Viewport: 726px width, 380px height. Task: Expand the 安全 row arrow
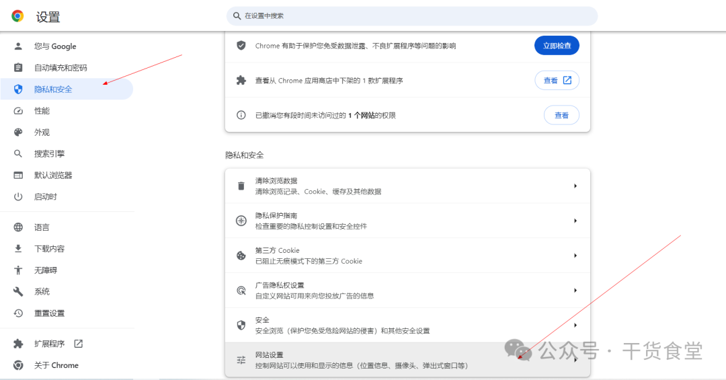pos(575,325)
